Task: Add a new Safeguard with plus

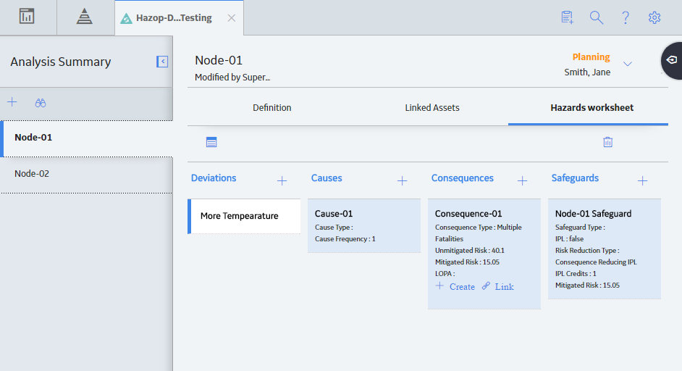Action: click(x=642, y=180)
